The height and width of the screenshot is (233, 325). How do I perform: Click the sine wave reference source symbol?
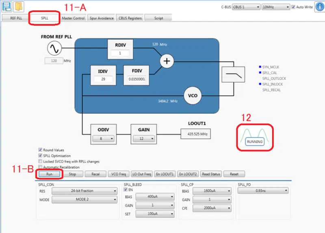(x=54, y=49)
